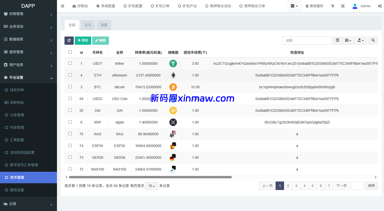
Task: Click the horizontal table scrollbar
Action: point(150,177)
